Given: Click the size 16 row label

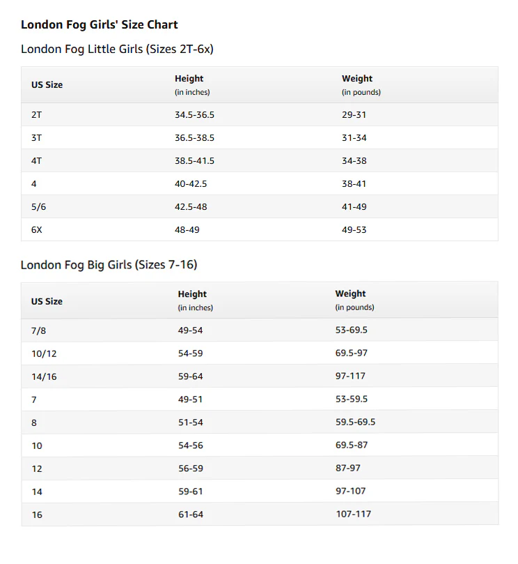Looking at the screenshot, I should [37, 515].
